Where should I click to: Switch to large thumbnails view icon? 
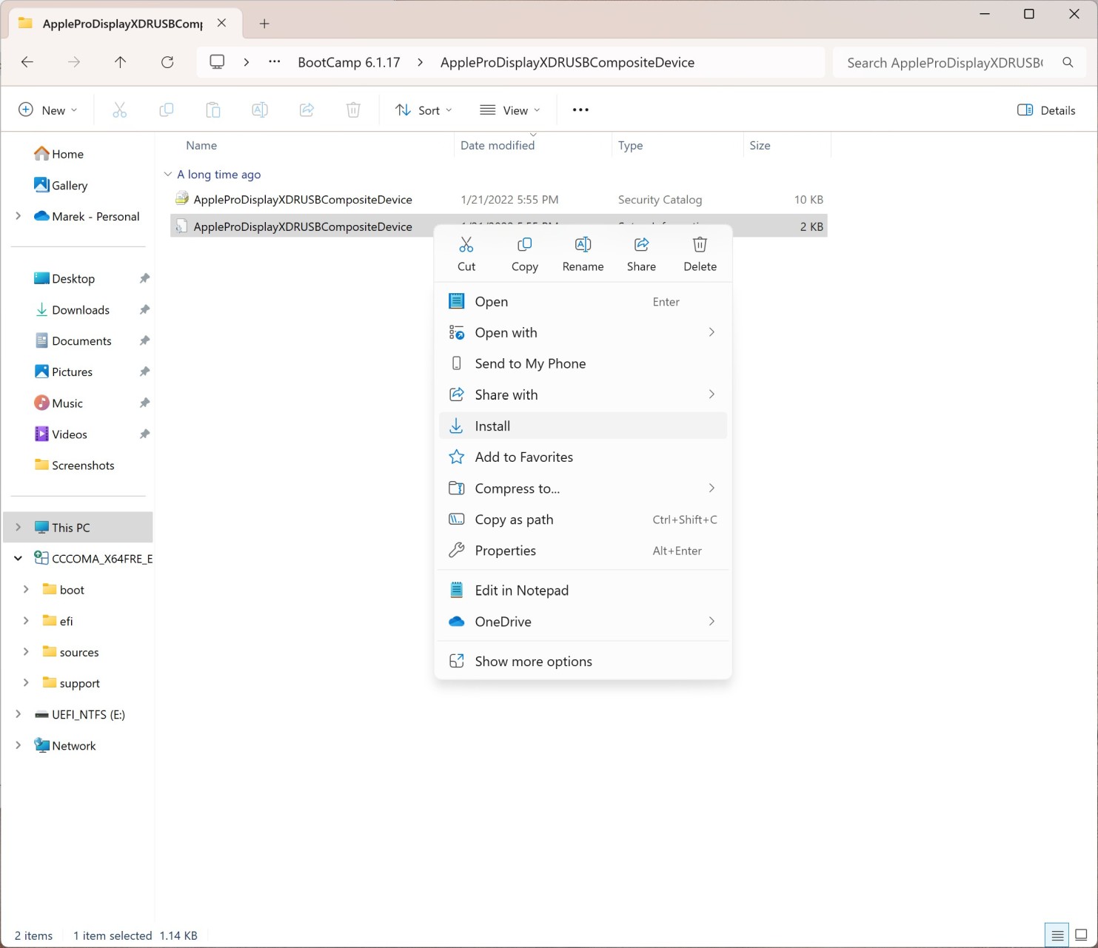point(1081,935)
